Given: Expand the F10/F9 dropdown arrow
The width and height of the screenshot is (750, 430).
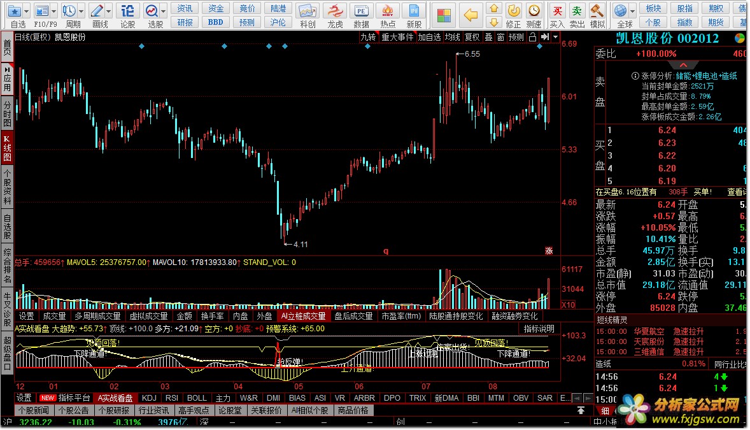Looking at the screenshot, I should click(53, 11).
